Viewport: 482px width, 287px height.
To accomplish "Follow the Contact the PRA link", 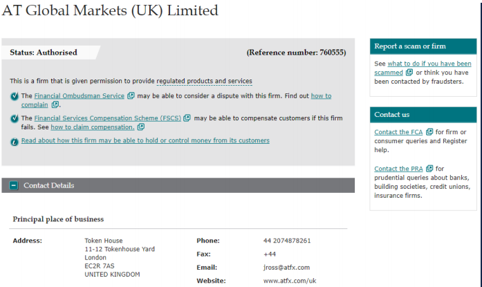I will [398, 169].
